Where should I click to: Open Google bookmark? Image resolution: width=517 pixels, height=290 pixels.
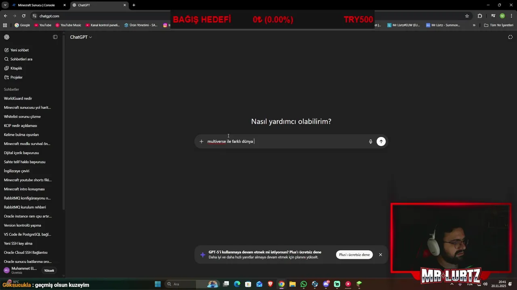pyautogui.click(x=22, y=25)
